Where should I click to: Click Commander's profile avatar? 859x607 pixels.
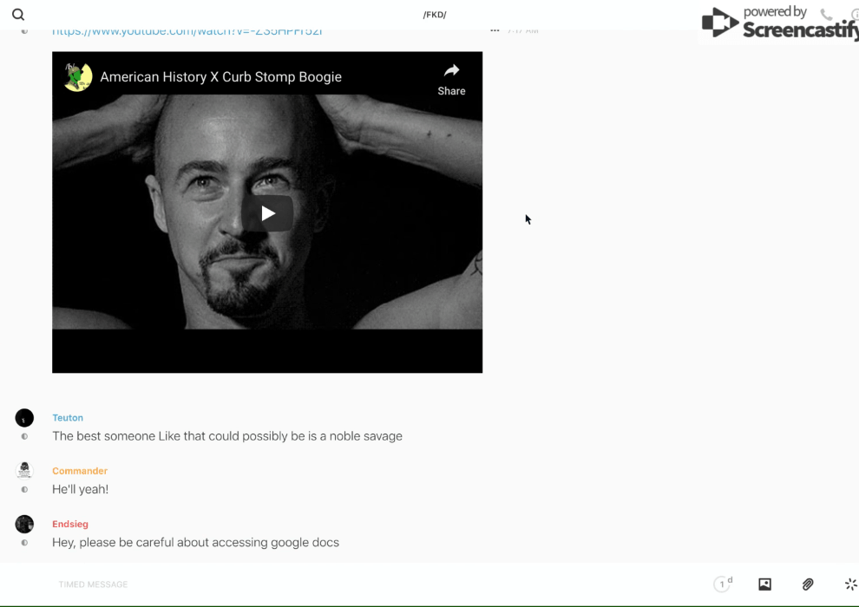tap(24, 471)
